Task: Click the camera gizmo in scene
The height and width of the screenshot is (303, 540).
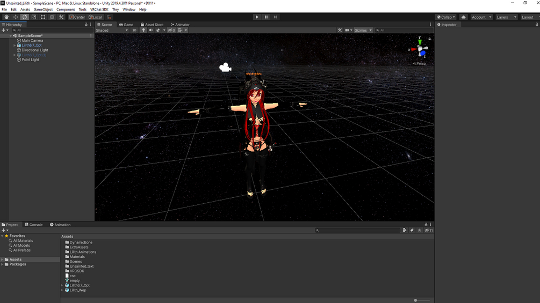Action: (x=225, y=68)
